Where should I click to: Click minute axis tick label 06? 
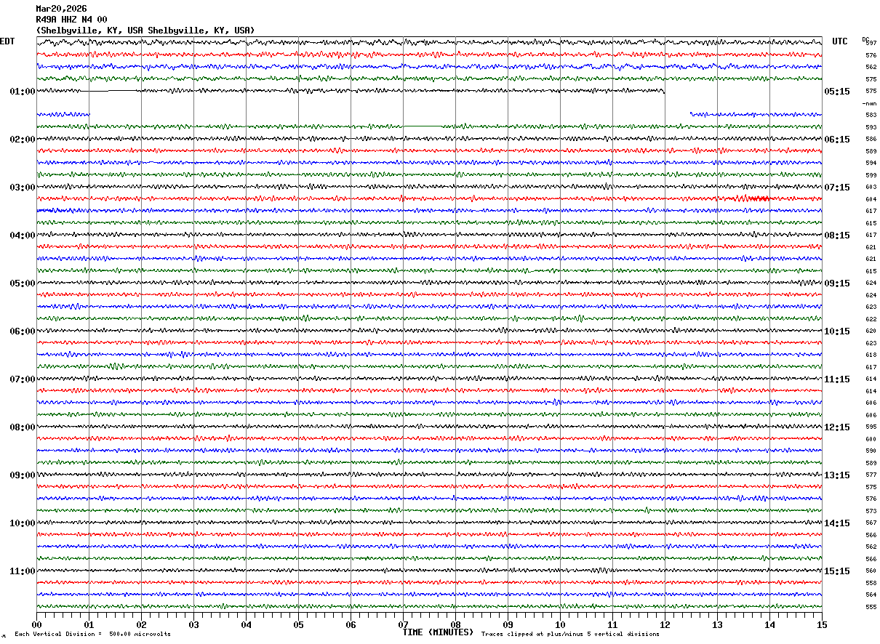(x=351, y=624)
